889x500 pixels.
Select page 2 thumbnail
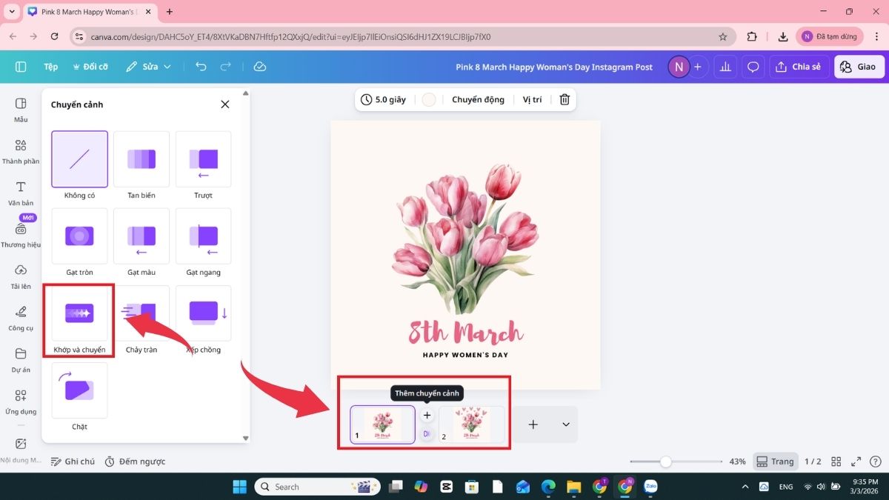coord(471,424)
